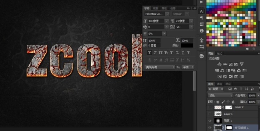Viewport: 260px width, 131px height.
Task: Filter layers by shape layers
Action: (x=247, y=89)
